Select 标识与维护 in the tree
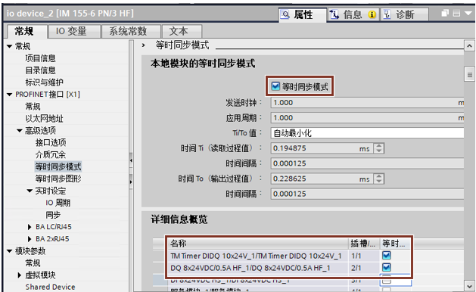 pos(45,82)
